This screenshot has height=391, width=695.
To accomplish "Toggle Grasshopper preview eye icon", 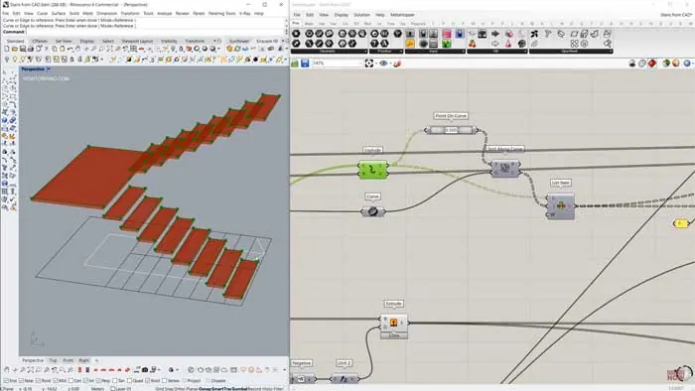I will tap(383, 64).
